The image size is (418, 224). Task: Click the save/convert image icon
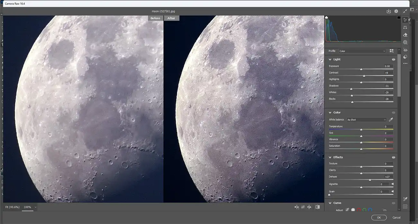(389, 11)
